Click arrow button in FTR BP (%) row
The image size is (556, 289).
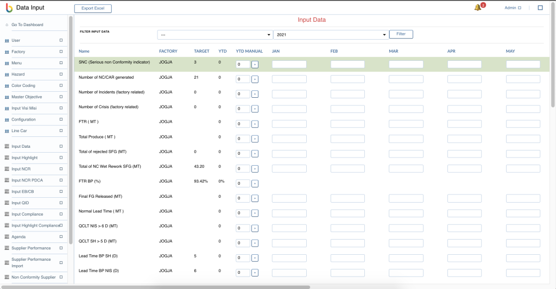pos(255,183)
